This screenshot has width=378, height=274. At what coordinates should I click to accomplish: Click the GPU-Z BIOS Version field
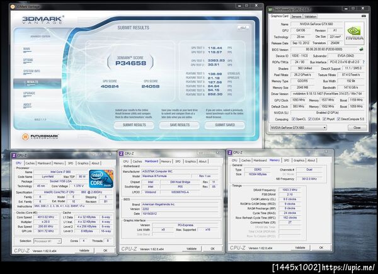click(x=324, y=49)
